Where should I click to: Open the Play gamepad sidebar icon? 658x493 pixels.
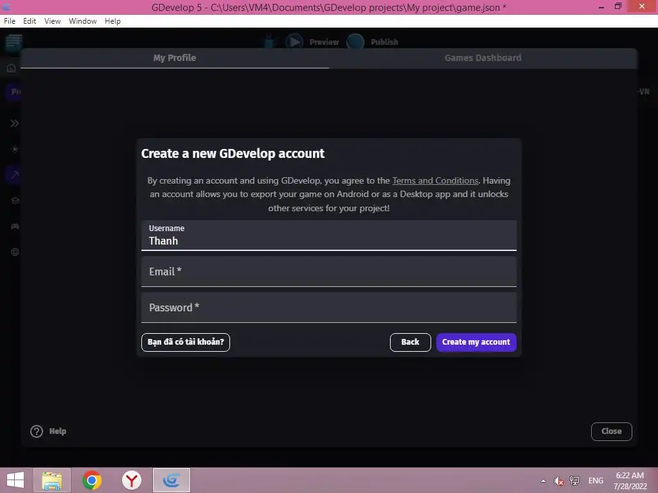click(15, 227)
